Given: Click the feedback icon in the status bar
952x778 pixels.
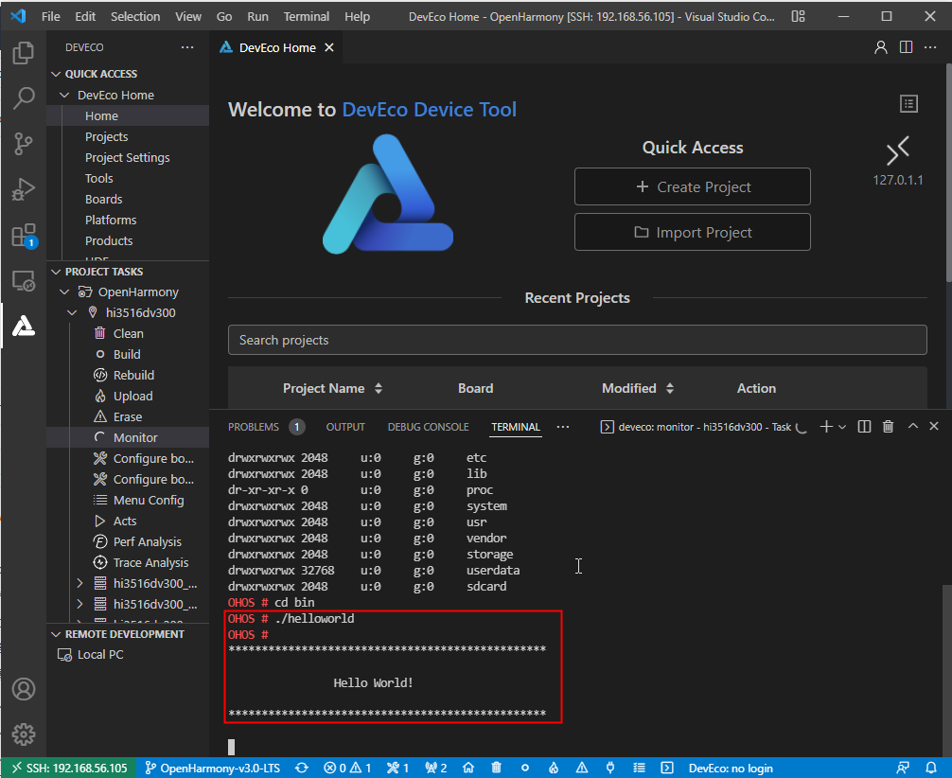Looking at the screenshot, I should (903, 768).
